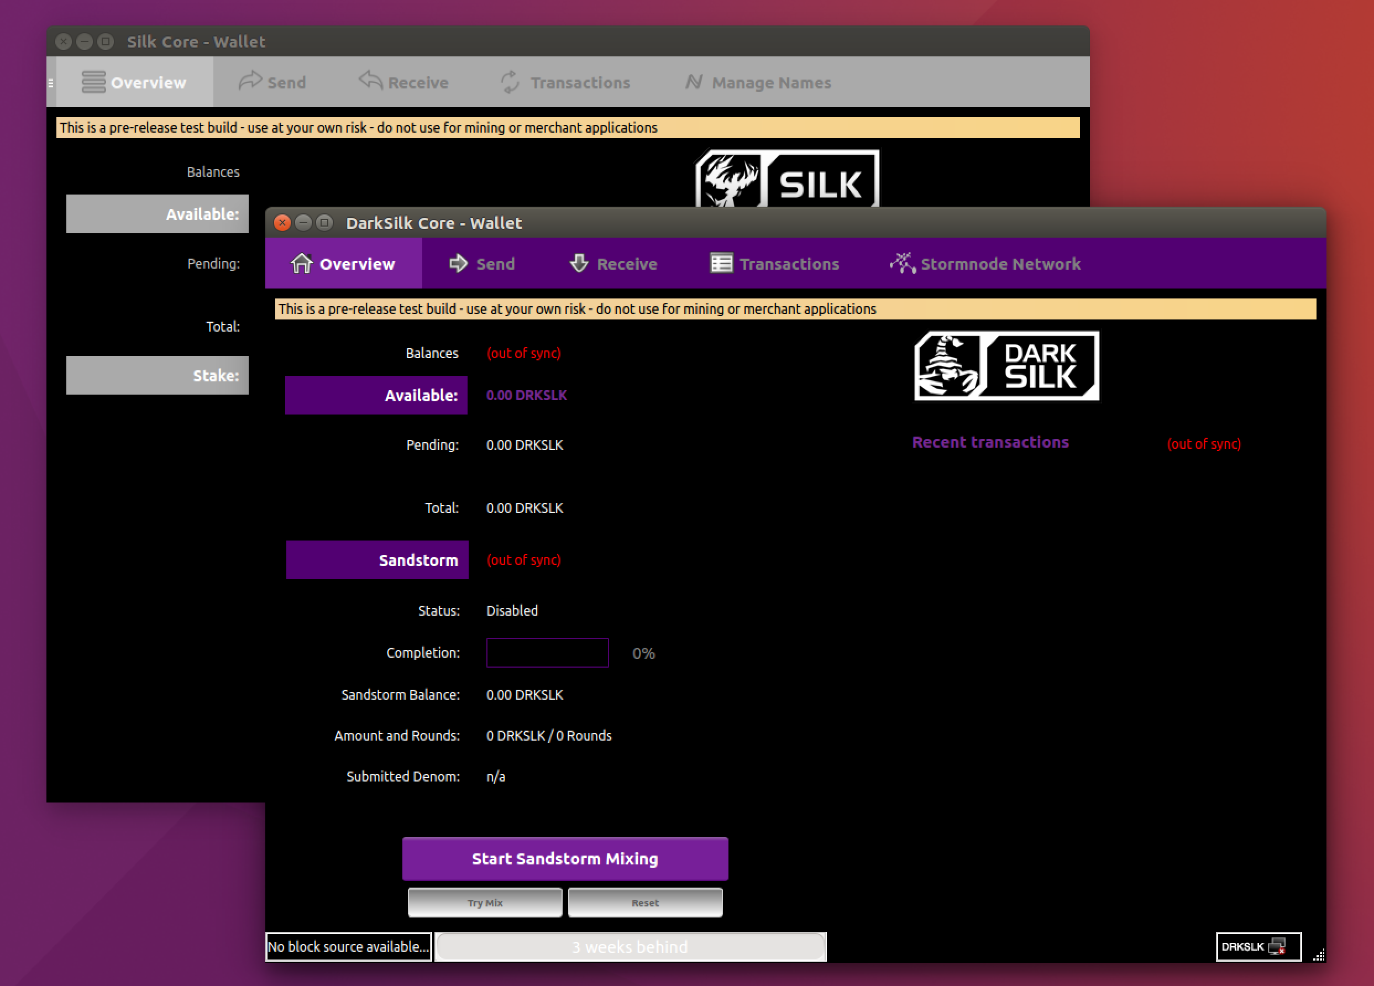Click the circular arrows Transactions icon in Silk Core

tap(510, 82)
